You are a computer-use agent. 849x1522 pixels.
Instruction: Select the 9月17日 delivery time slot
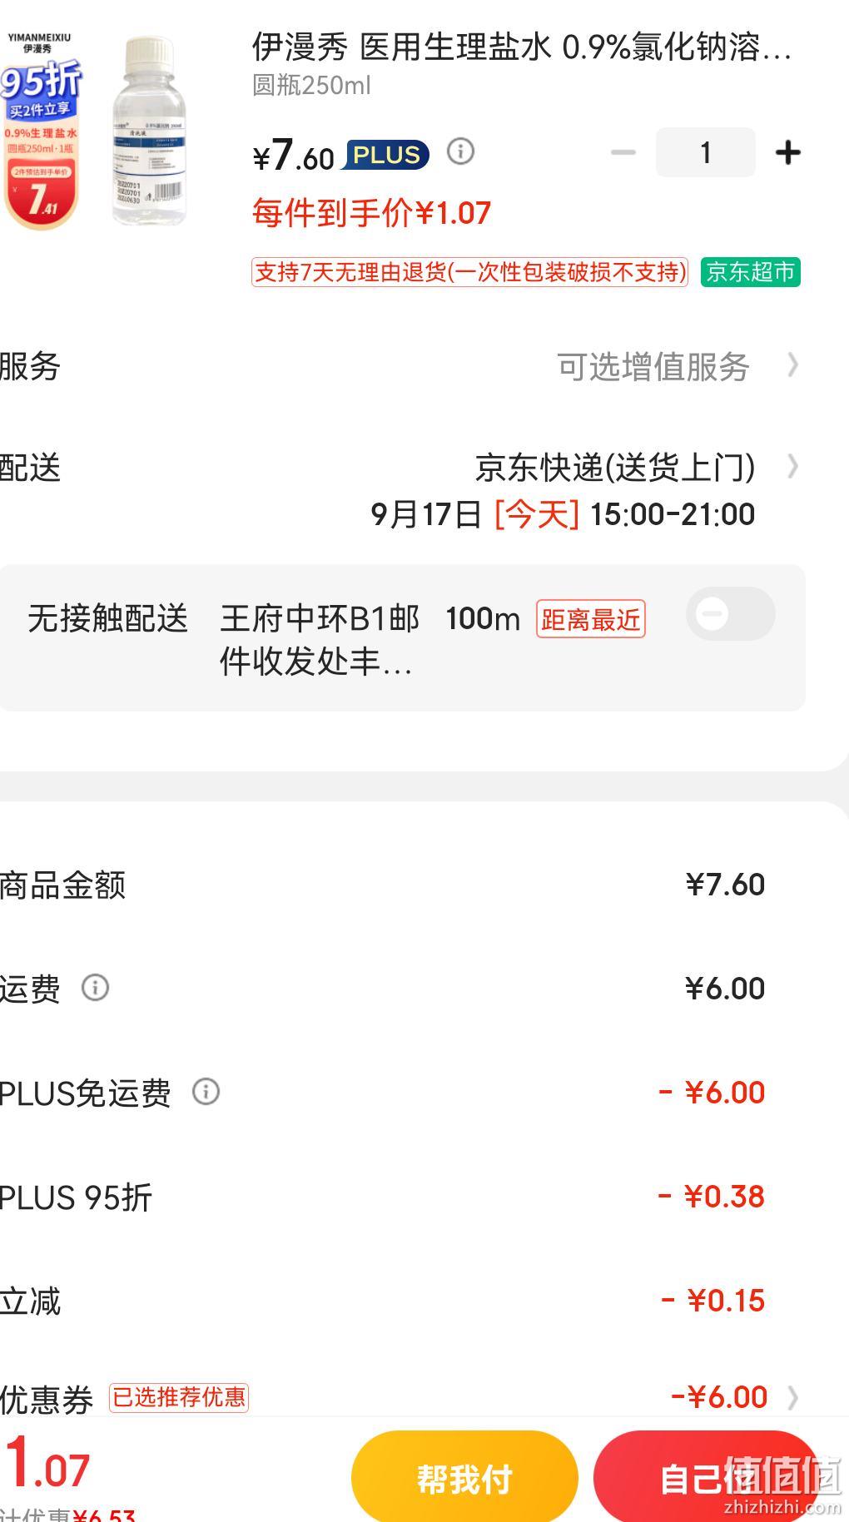tap(563, 514)
